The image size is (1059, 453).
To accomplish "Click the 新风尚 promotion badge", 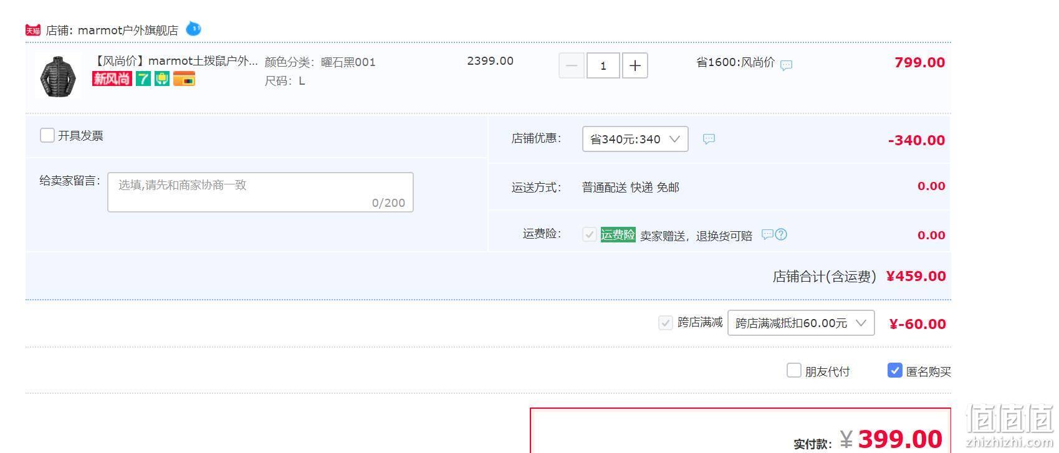I will pos(112,79).
